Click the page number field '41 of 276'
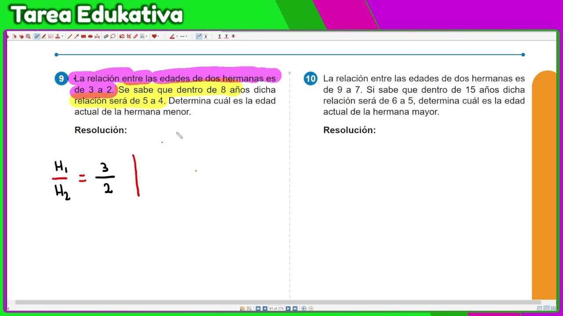 pos(276,309)
